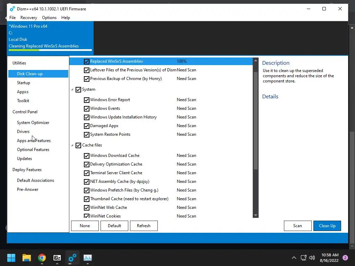Go to Updates section
The width and height of the screenshot is (355, 266).
point(25,159)
